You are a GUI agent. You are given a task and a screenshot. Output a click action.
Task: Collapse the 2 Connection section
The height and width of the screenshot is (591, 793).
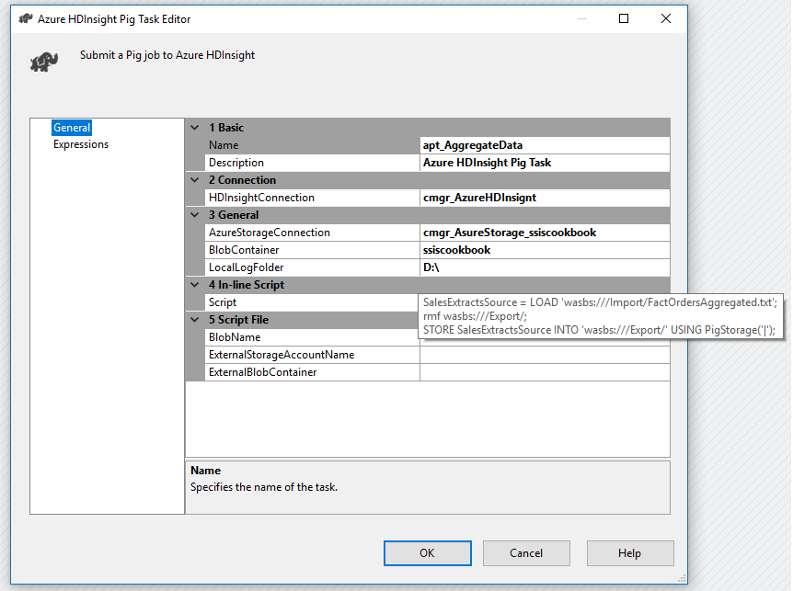pos(195,180)
